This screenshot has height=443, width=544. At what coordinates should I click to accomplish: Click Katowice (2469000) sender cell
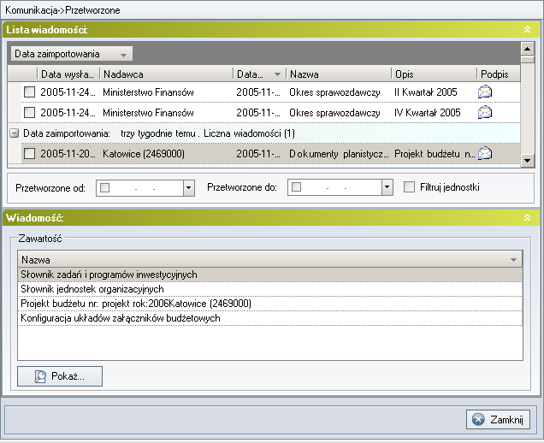click(144, 153)
